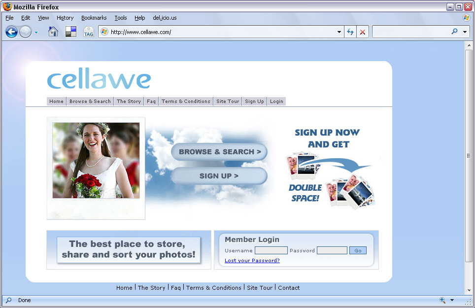Click the Reload page arrows icon
The image size is (475, 308).
click(350, 32)
